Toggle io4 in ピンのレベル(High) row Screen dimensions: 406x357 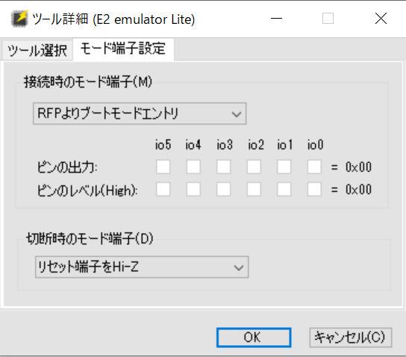(x=193, y=189)
